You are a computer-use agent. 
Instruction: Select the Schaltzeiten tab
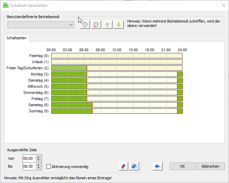pyautogui.click(x=16, y=38)
